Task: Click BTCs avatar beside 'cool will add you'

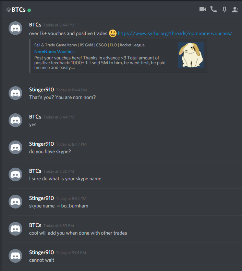Action: point(15,229)
